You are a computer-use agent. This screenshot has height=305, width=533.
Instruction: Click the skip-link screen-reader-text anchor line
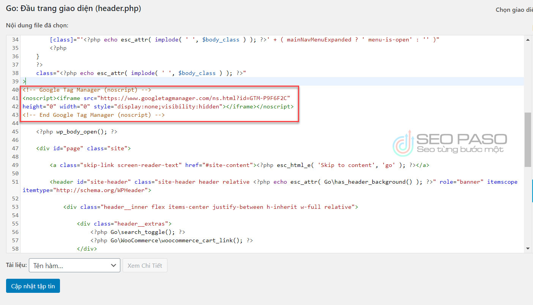240,165
